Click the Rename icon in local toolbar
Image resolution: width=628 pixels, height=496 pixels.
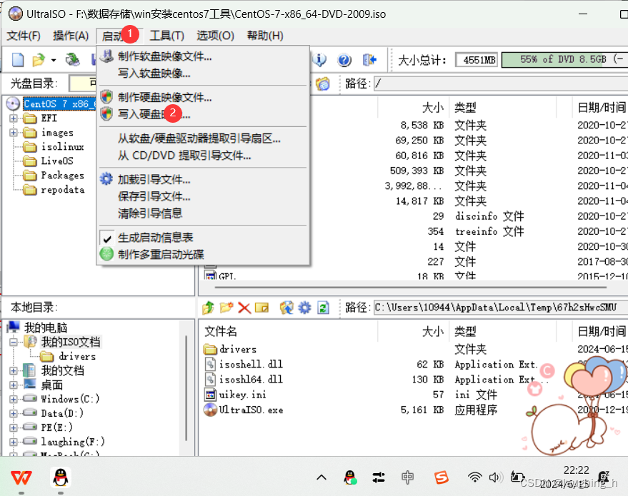tap(261, 308)
